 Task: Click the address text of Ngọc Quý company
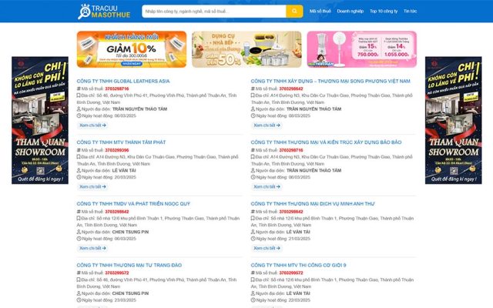point(158,222)
